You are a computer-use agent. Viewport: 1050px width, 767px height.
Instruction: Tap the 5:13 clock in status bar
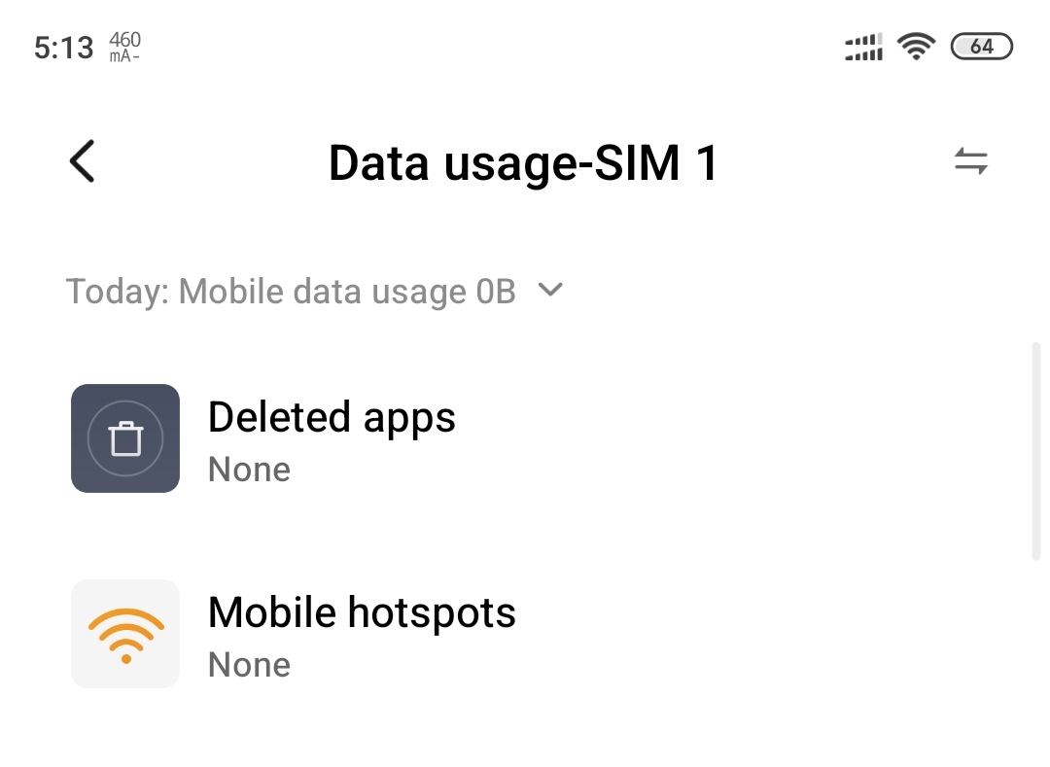pyautogui.click(x=63, y=48)
